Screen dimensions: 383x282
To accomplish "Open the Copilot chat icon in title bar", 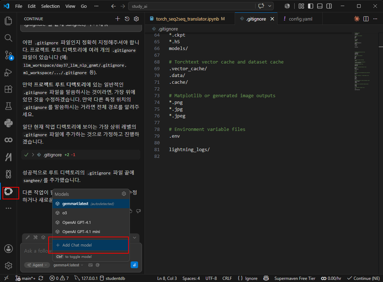I will pos(261,6).
